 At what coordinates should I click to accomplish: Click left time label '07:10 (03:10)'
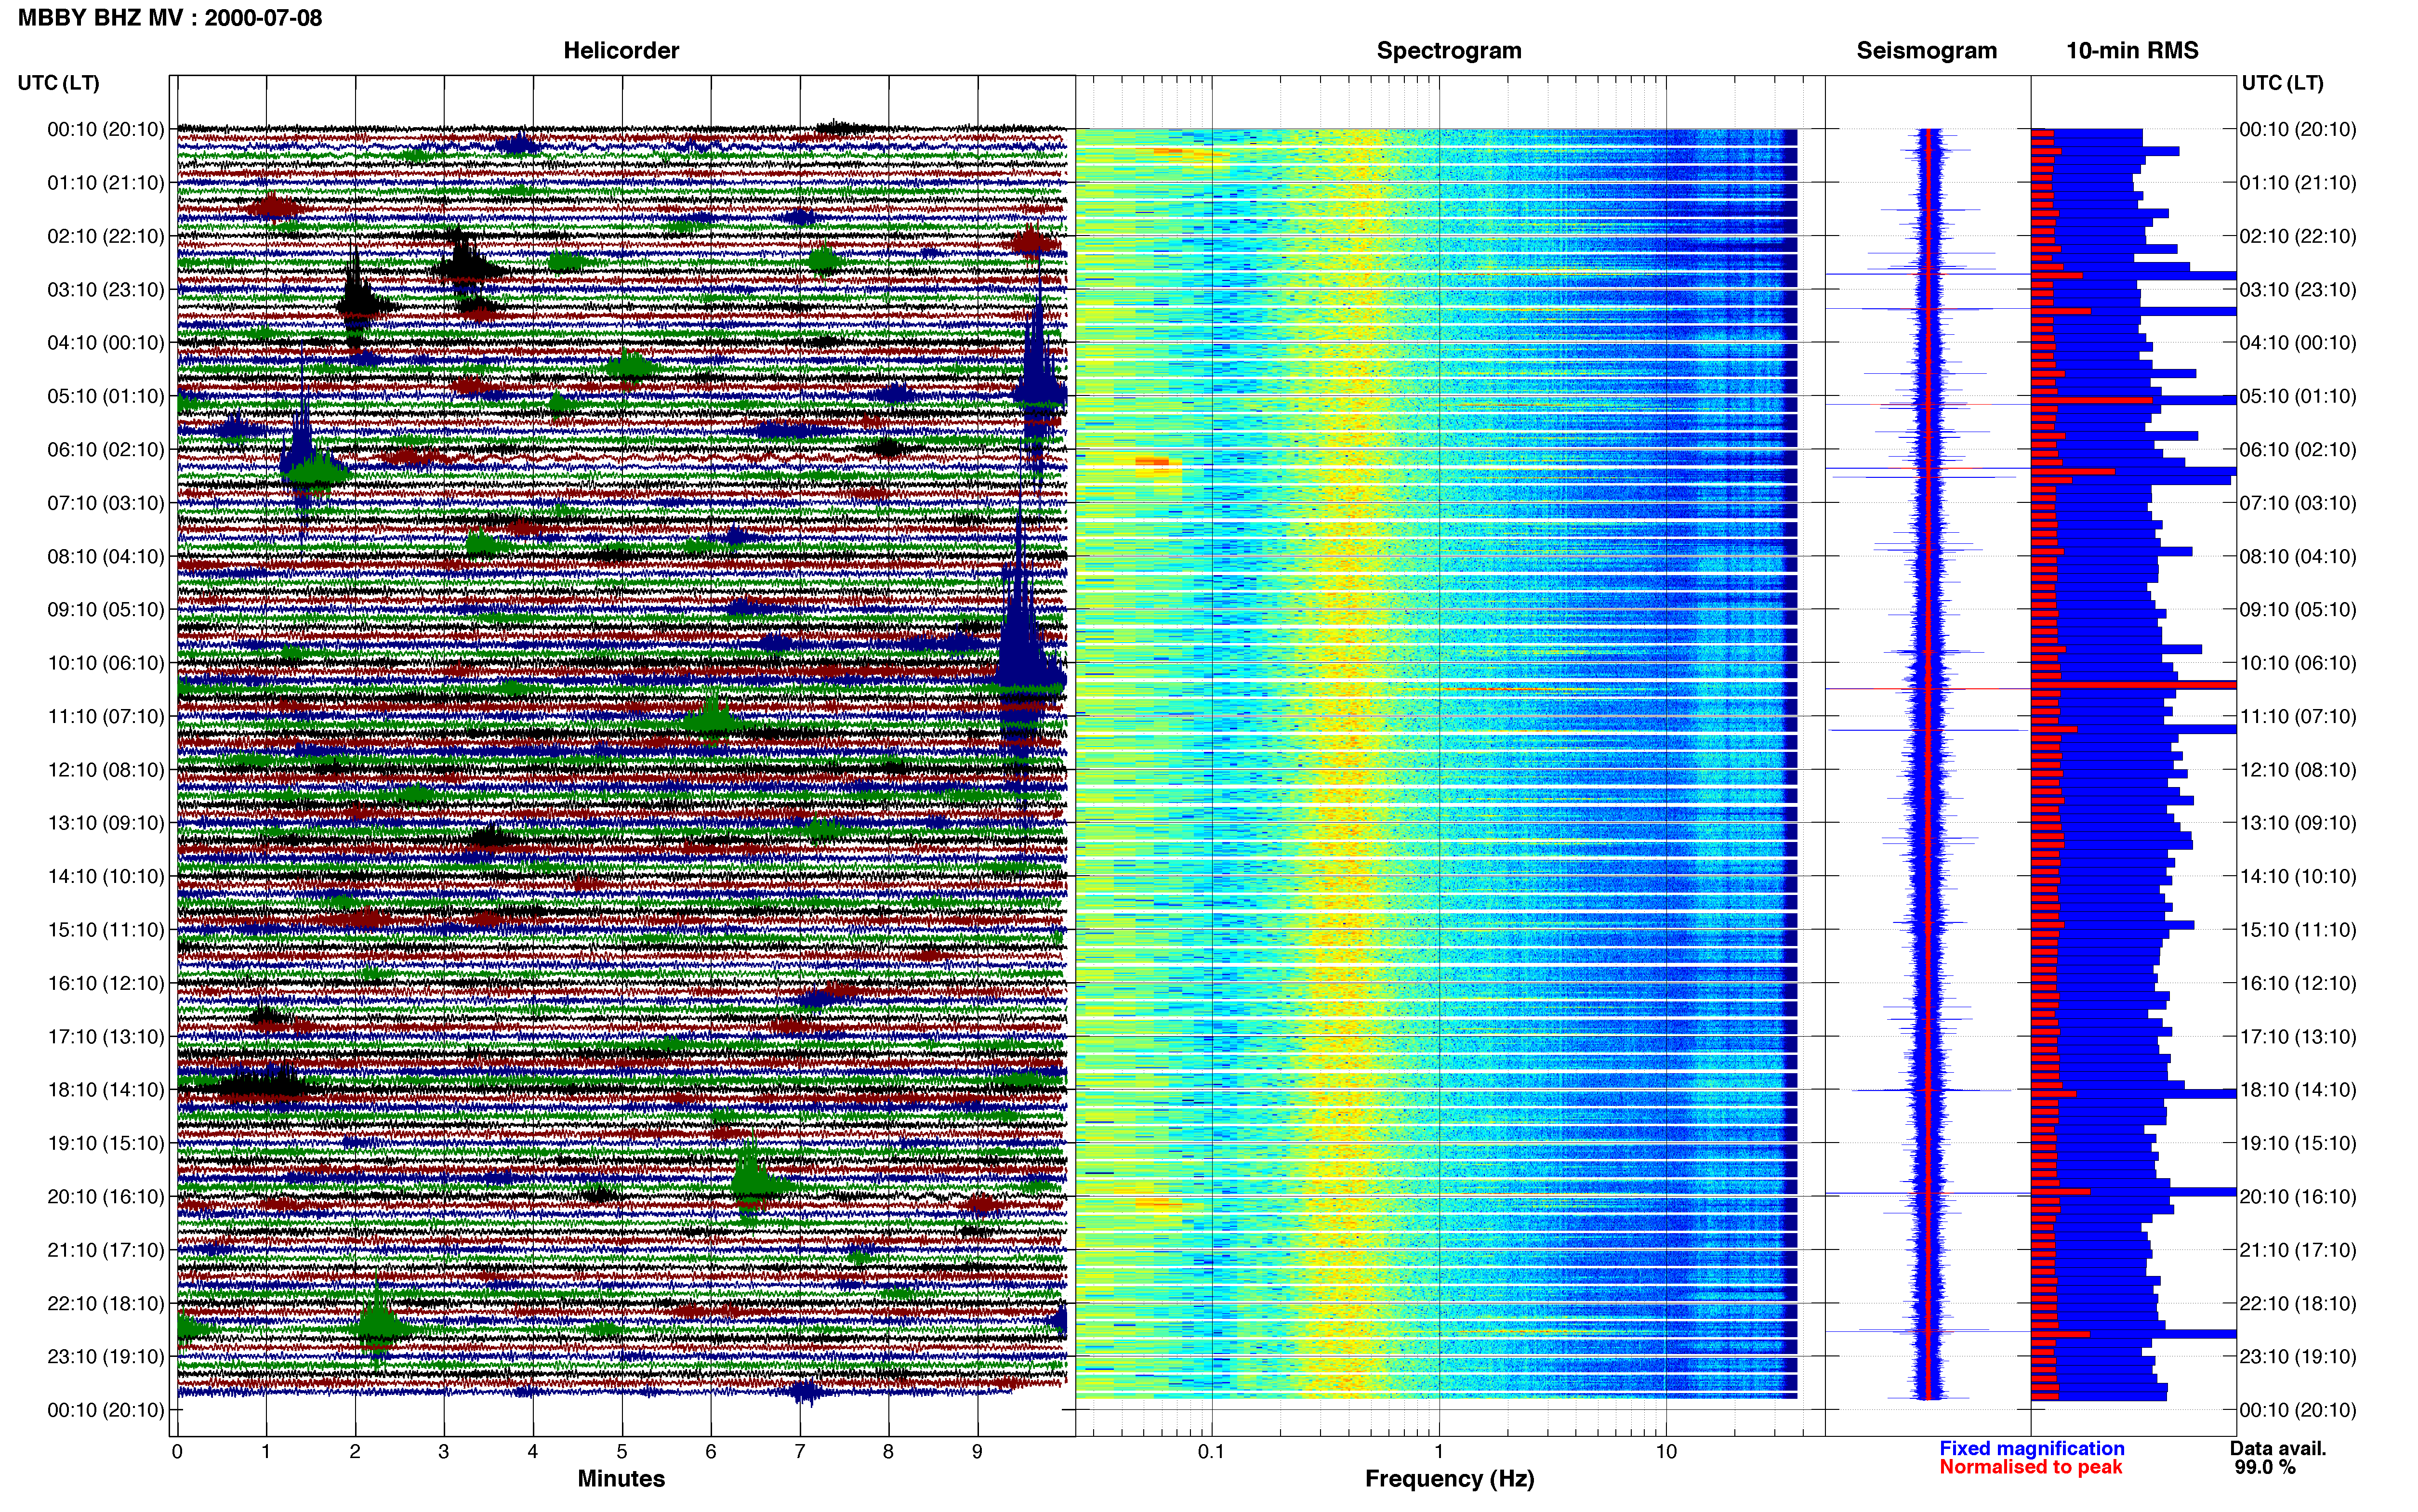[x=106, y=502]
